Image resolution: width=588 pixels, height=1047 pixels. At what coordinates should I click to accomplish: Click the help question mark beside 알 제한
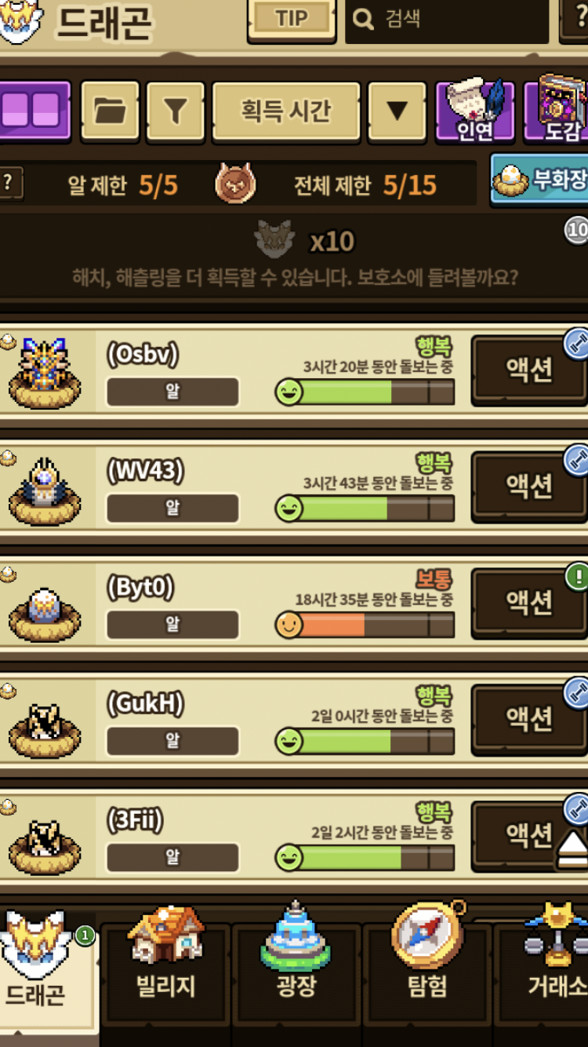pyautogui.click(x=9, y=184)
